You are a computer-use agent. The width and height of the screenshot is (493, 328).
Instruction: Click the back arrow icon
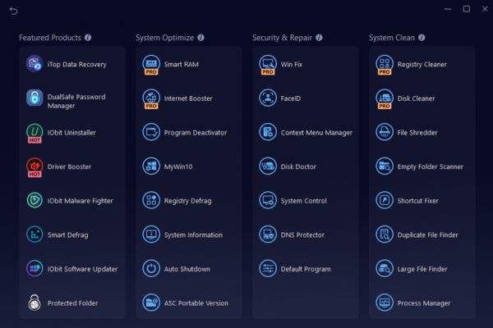pos(13,11)
